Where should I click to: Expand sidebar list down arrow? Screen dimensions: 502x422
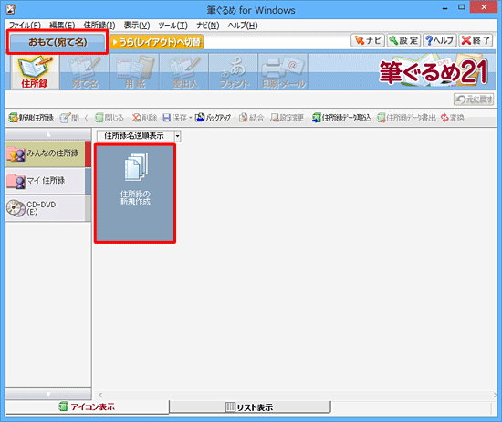(x=48, y=394)
